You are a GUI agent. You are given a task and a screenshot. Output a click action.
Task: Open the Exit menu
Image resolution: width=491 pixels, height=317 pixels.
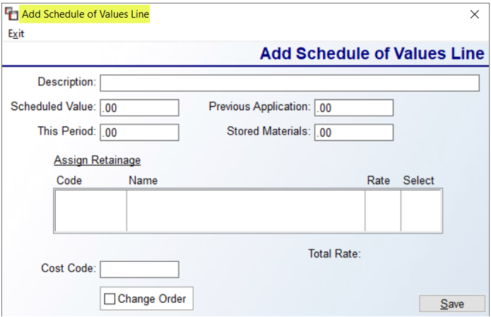[16, 33]
